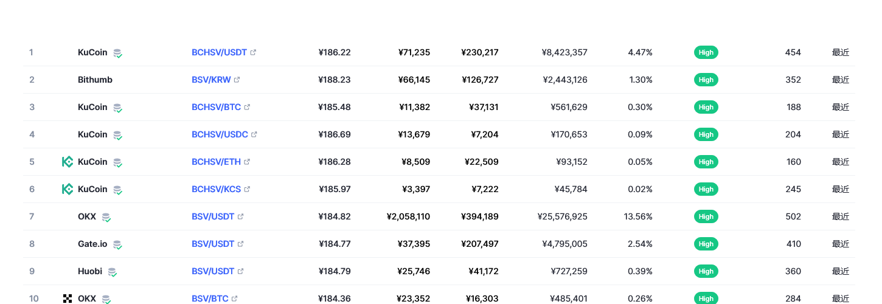Open the BCHSV/BTC trading pair link
Image resolution: width=882 pixels, height=304 pixels.
pos(216,107)
